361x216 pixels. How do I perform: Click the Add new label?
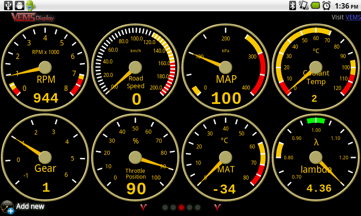(x=30, y=207)
